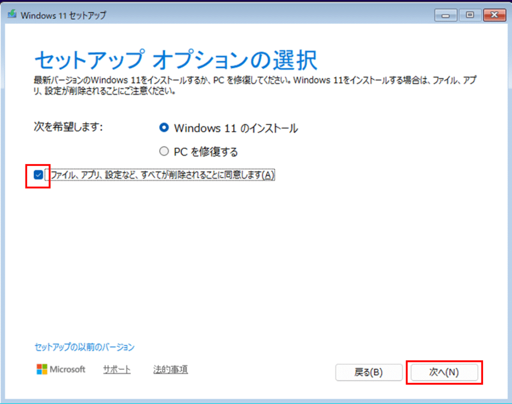Click the Windows 11 Setup title bar icon
This screenshot has height=404, width=512.
point(11,14)
